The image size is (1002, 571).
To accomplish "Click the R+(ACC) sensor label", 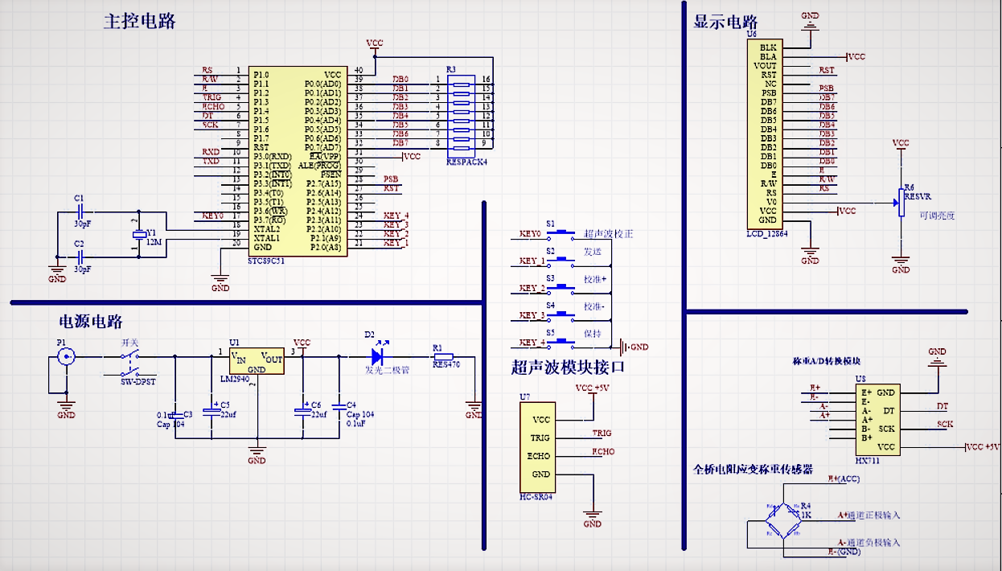I will pos(844,479).
